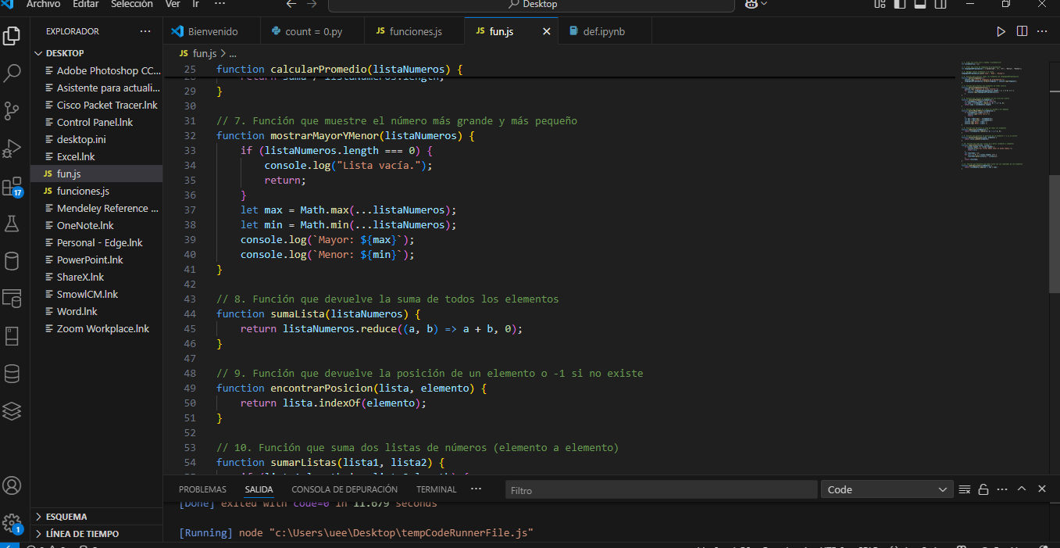Close the fun.js editor tab
The height and width of the screenshot is (548, 1060).
tap(547, 31)
